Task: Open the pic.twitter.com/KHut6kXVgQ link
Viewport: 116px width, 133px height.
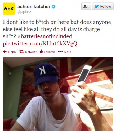Action: click(x=40, y=44)
